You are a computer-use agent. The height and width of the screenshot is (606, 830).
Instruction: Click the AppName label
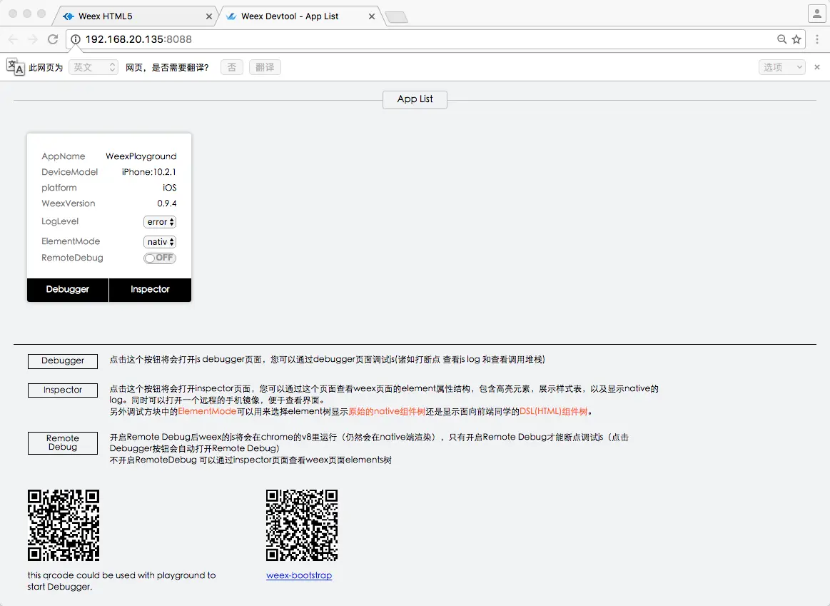point(64,156)
